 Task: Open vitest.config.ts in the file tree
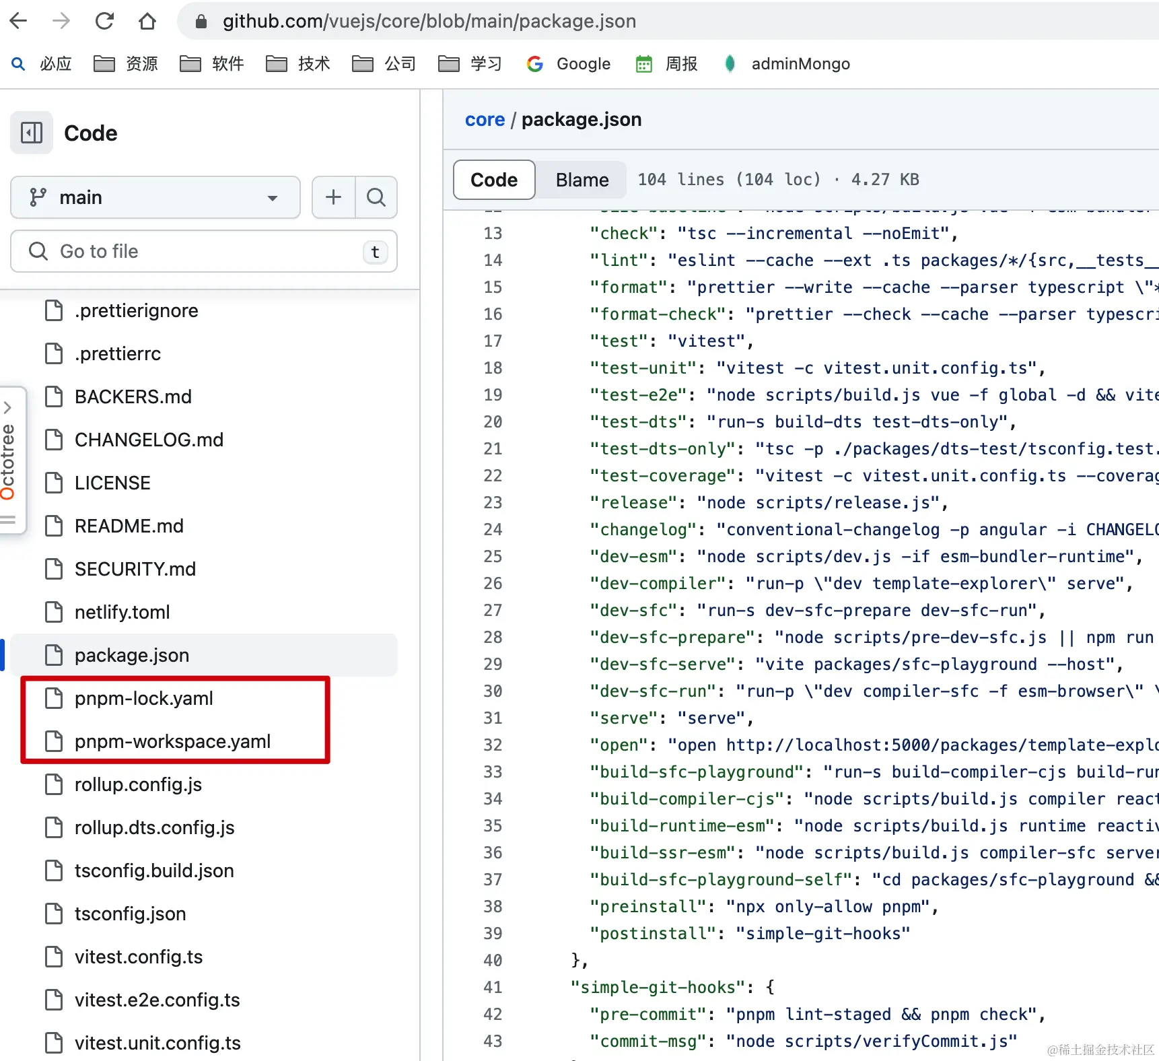tap(139, 957)
